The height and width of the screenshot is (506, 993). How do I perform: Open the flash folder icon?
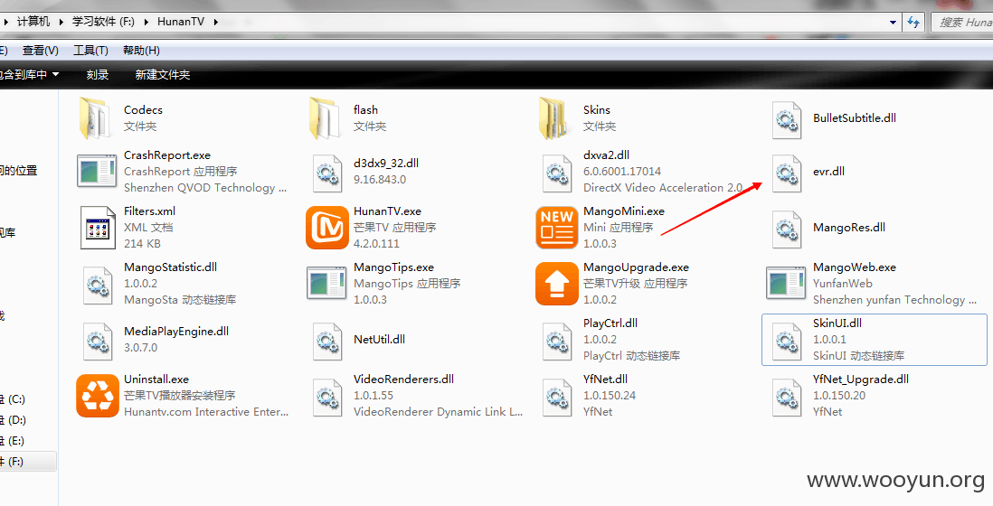(x=326, y=117)
